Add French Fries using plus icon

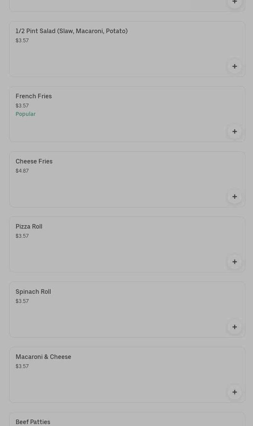(234, 131)
